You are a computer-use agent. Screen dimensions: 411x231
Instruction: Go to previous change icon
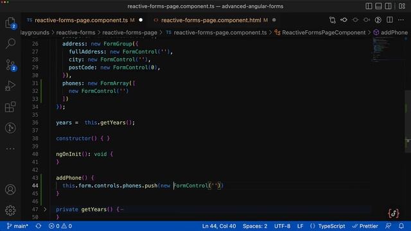tap(355, 20)
